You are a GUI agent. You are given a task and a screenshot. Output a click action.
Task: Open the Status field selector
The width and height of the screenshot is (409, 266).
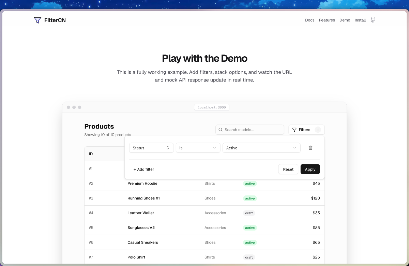pyautogui.click(x=151, y=148)
